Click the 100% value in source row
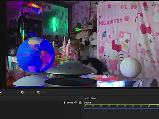This screenshot has width=159, height=119. coord(70,102)
